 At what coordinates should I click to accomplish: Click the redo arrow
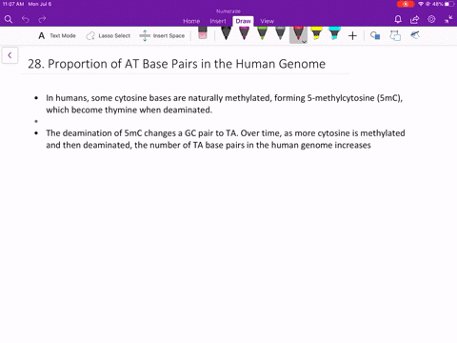pyautogui.click(x=42, y=20)
